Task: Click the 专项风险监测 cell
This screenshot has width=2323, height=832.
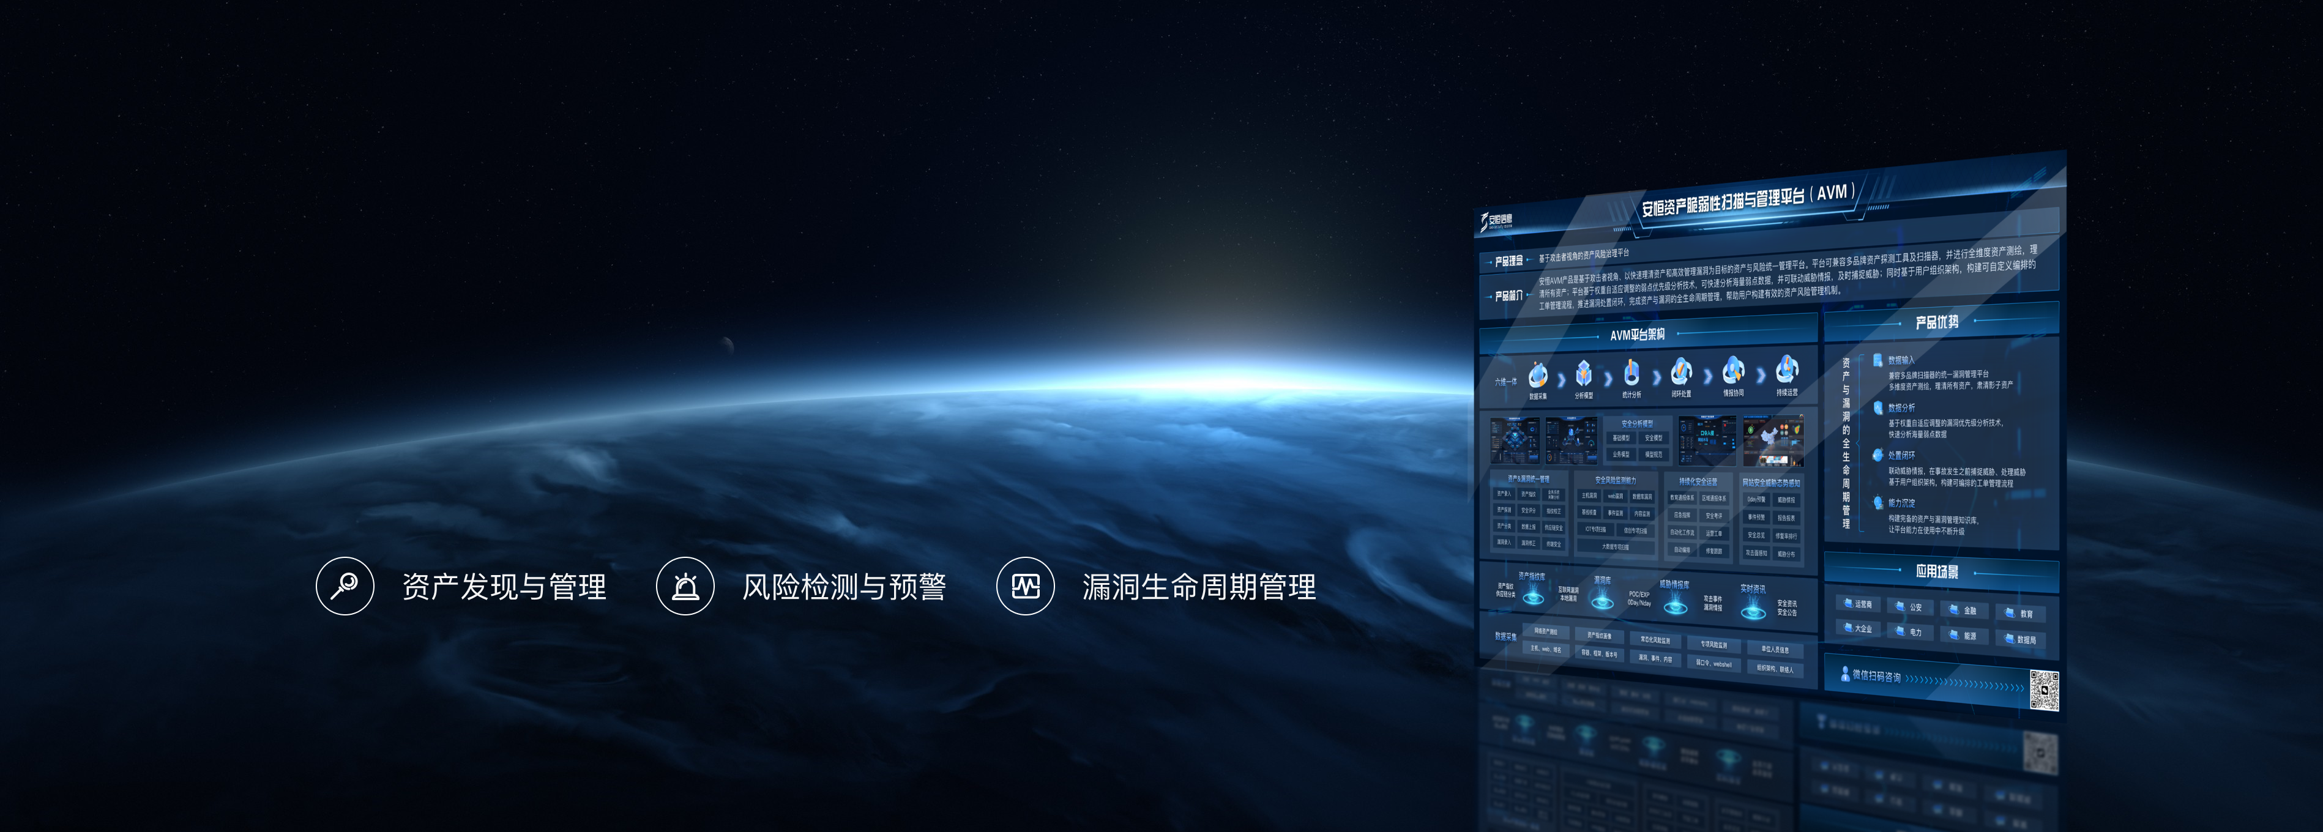Action: pos(1713,644)
